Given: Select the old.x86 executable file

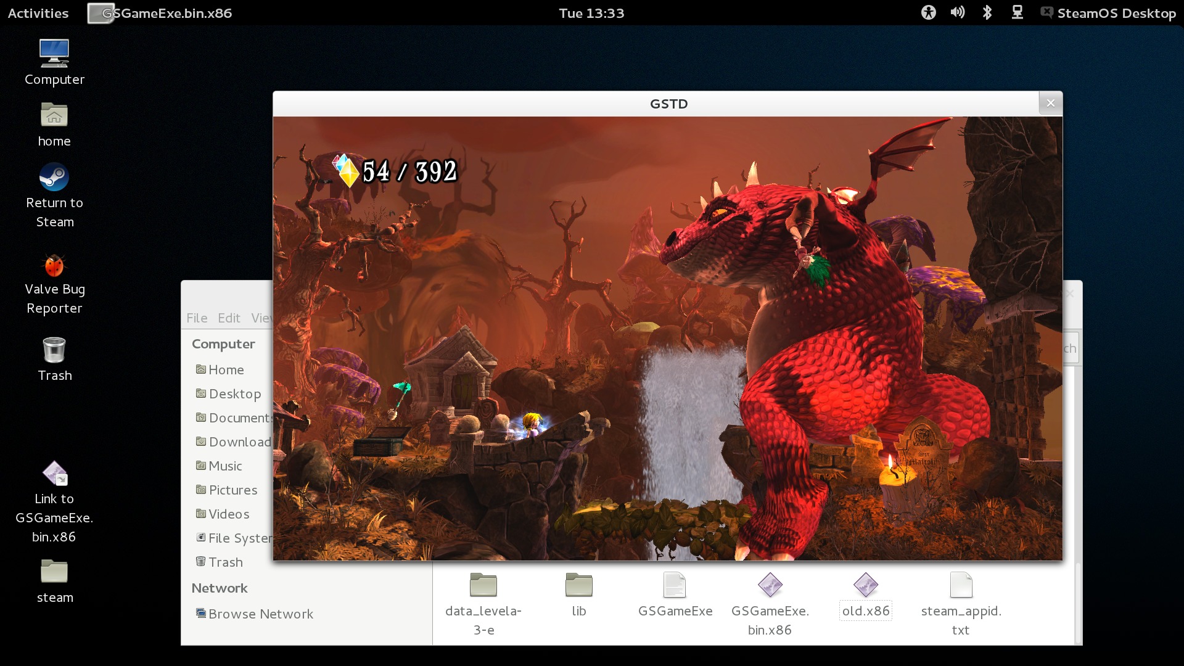Looking at the screenshot, I should (865, 596).
